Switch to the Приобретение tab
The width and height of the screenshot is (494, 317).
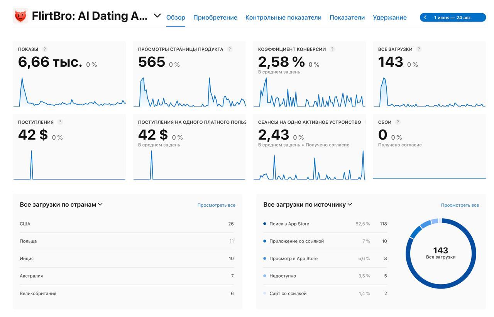(215, 17)
